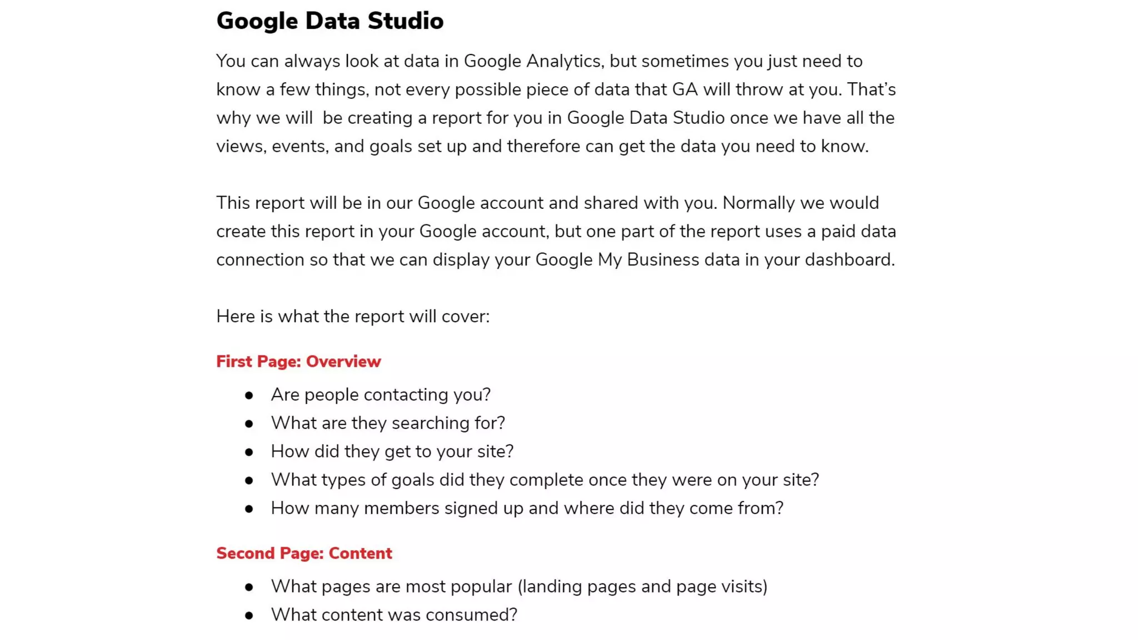Screen dimensions: 1138x640
Task: Click the bullet before 'What pages are most popular'
Action: [x=249, y=587]
